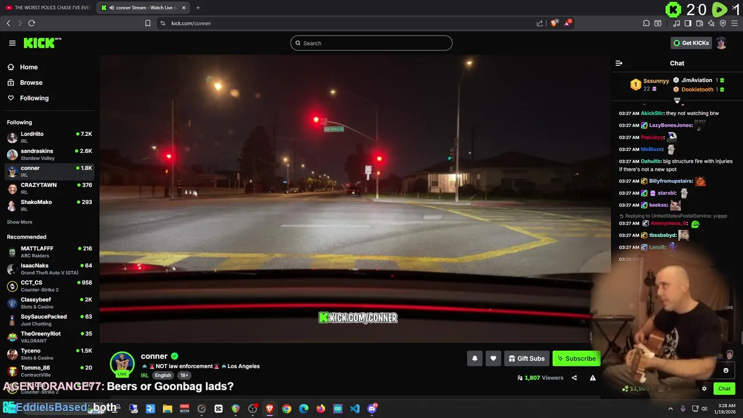Screen dimensions: 743x418
Task: Open SoySaucePacked recommended channel
Action: 49,320
